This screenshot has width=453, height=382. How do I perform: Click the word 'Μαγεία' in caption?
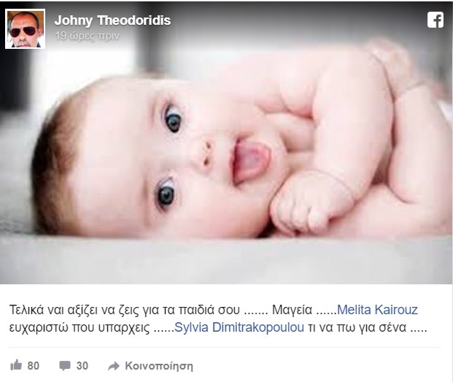click(x=292, y=310)
